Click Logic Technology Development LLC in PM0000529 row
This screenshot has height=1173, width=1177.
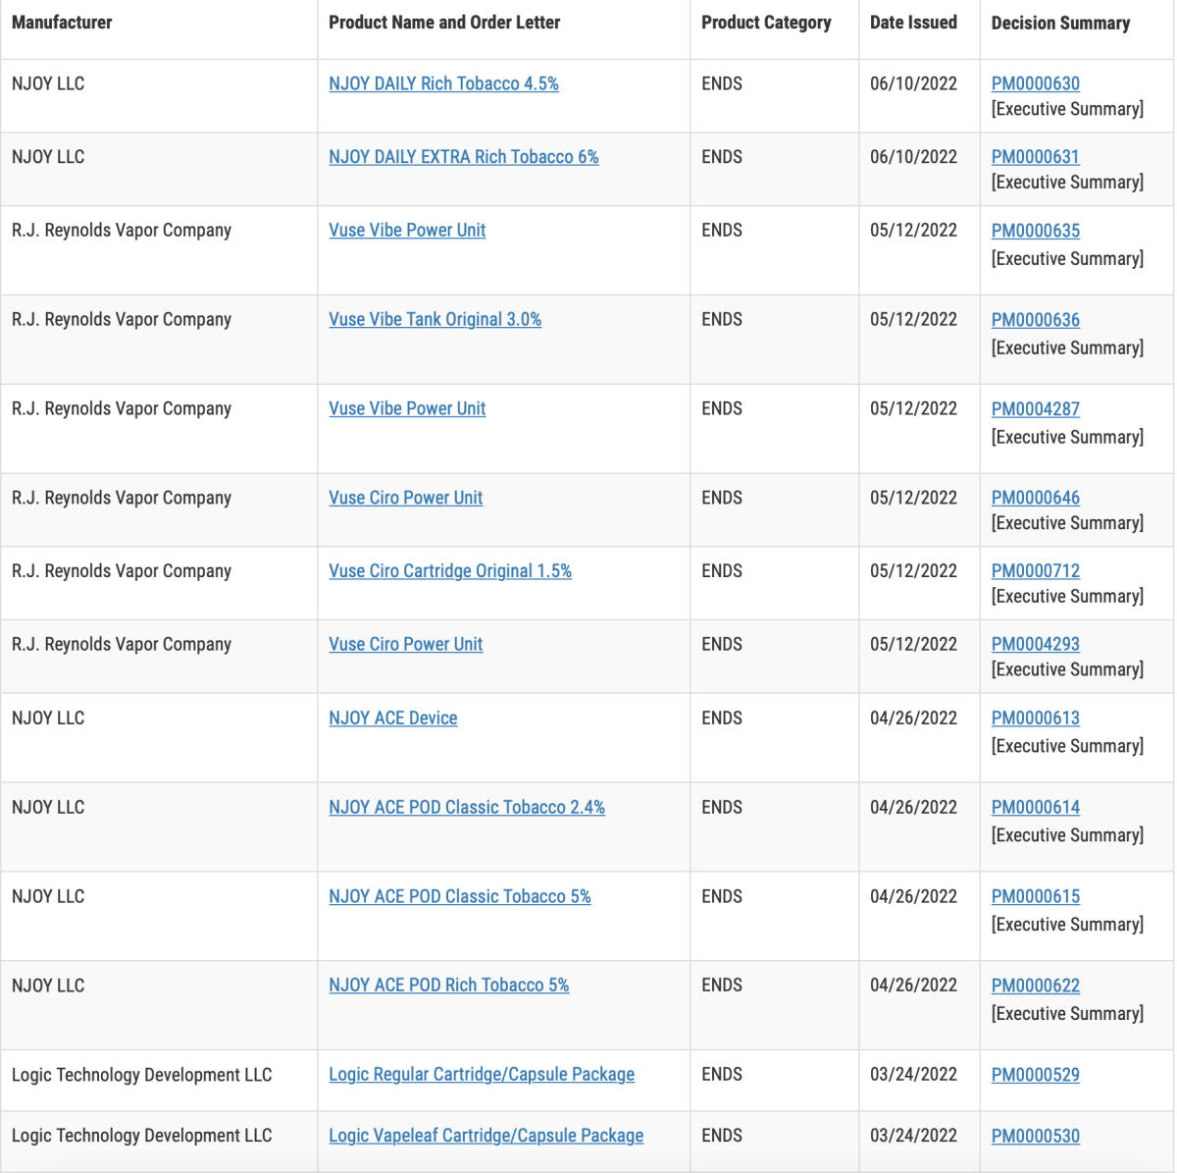pyautogui.click(x=141, y=1075)
